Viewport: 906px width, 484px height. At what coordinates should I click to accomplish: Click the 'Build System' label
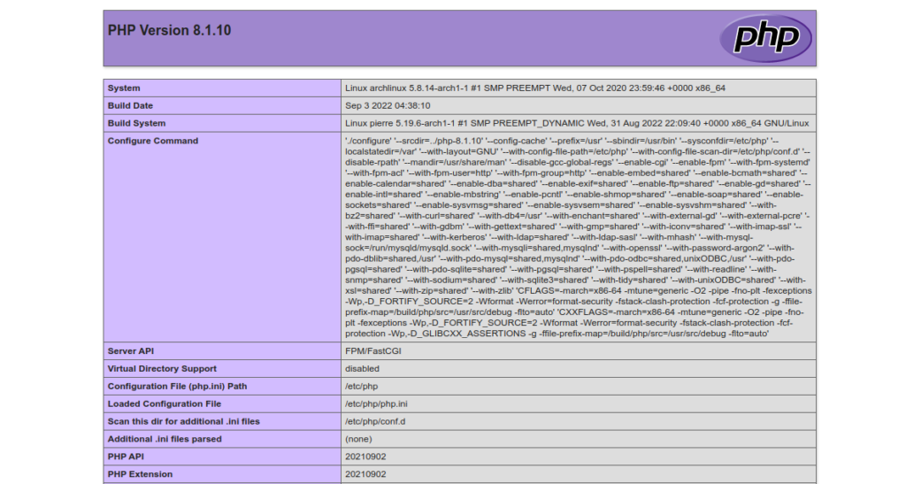[x=136, y=123]
